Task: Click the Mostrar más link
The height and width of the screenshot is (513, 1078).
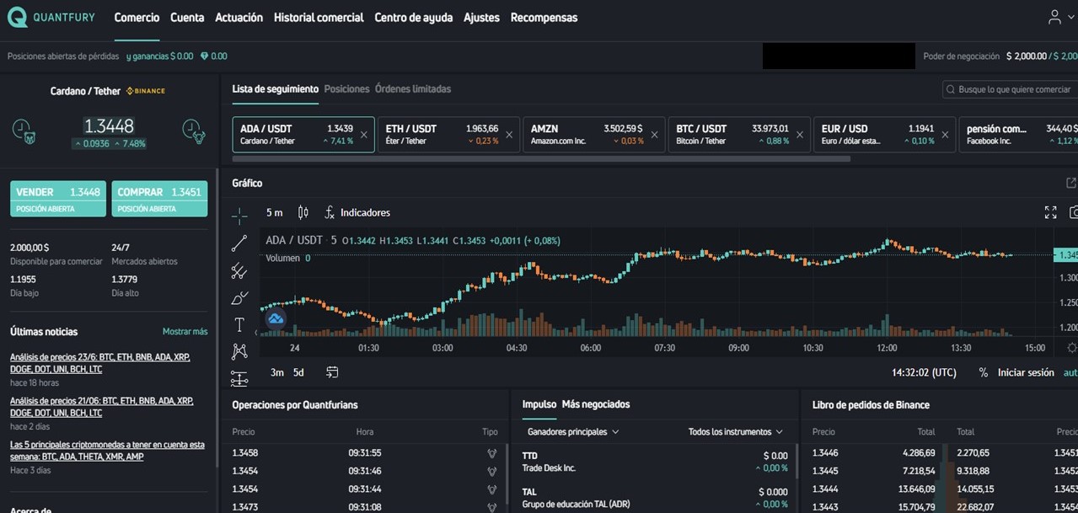Action: (x=185, y=331)
